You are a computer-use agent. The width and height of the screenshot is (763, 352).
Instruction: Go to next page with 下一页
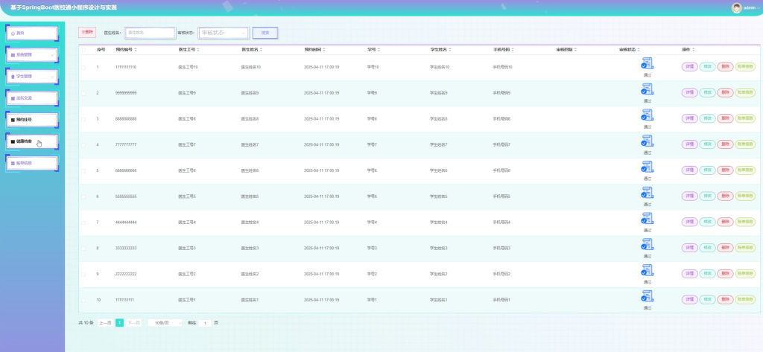[x=134, y=323]
